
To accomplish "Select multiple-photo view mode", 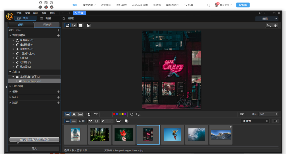I will pos(80,114).
